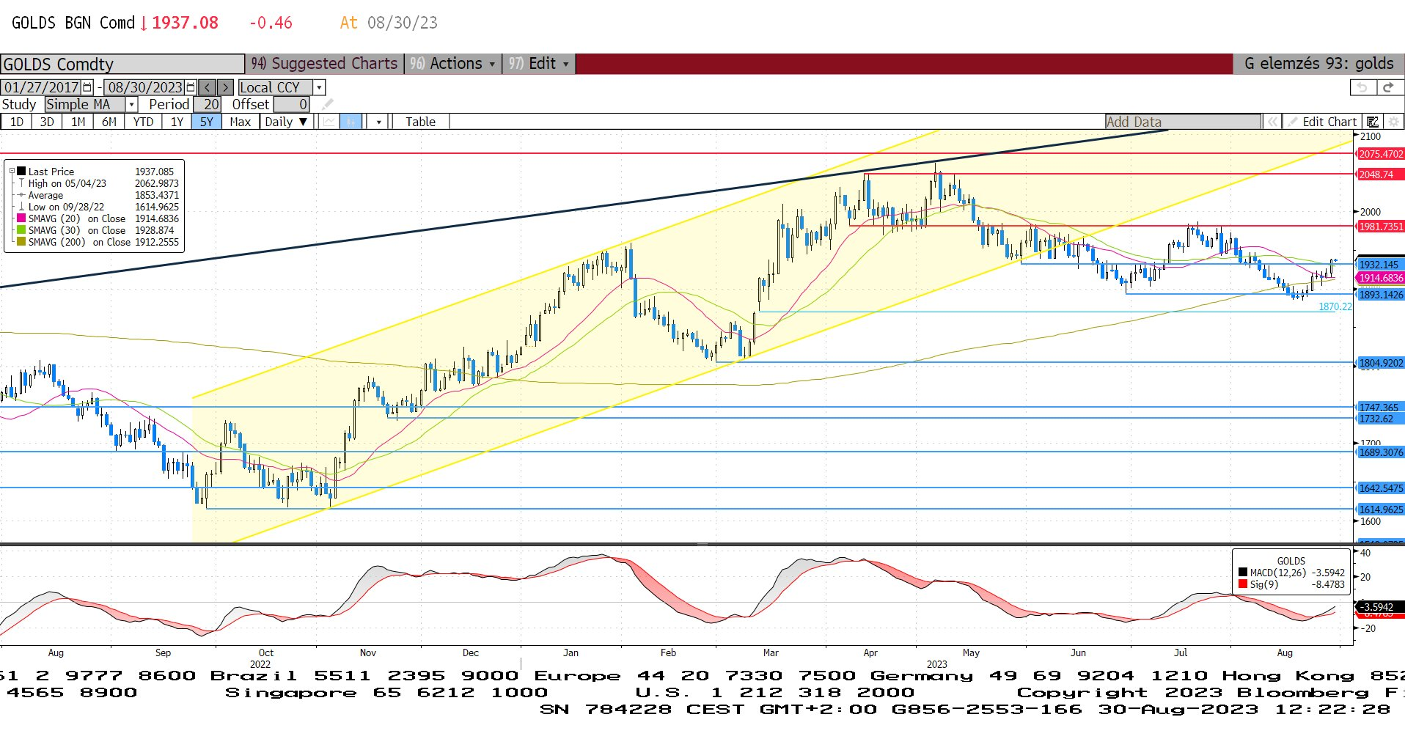Click the 1747.365 price level label
This screenshot has height=750, width=1405.
(x=1381, y=408)
